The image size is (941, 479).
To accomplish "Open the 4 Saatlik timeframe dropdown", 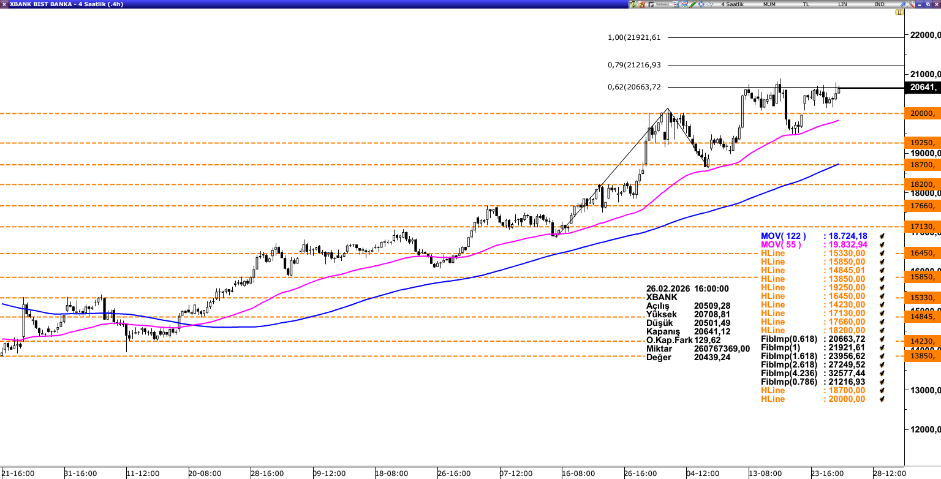I will (732, 4).
